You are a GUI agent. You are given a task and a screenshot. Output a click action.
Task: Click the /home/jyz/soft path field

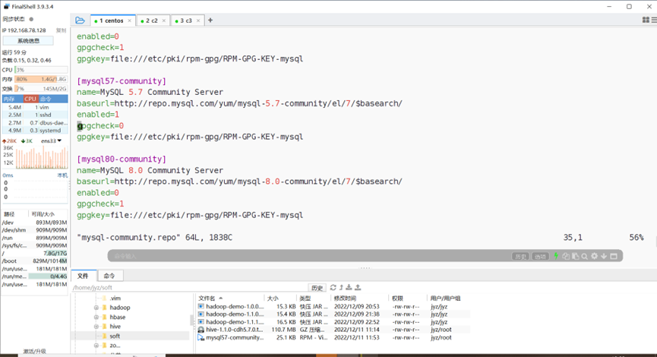tap(189, 287)
